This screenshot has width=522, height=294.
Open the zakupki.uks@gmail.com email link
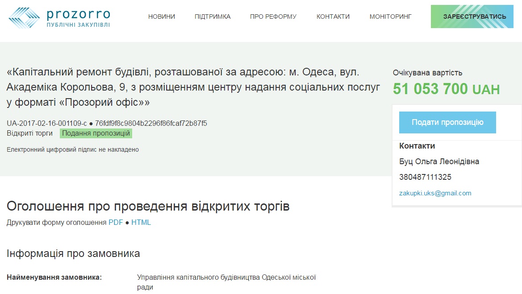coord(435,193)
